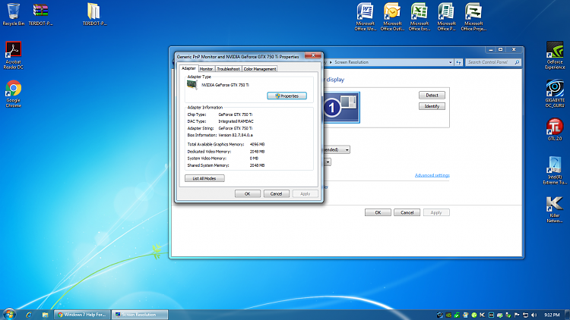Open Microsoft Office Outlook shortcut
This screenshot has width=570, height=320.
point(392,17)
